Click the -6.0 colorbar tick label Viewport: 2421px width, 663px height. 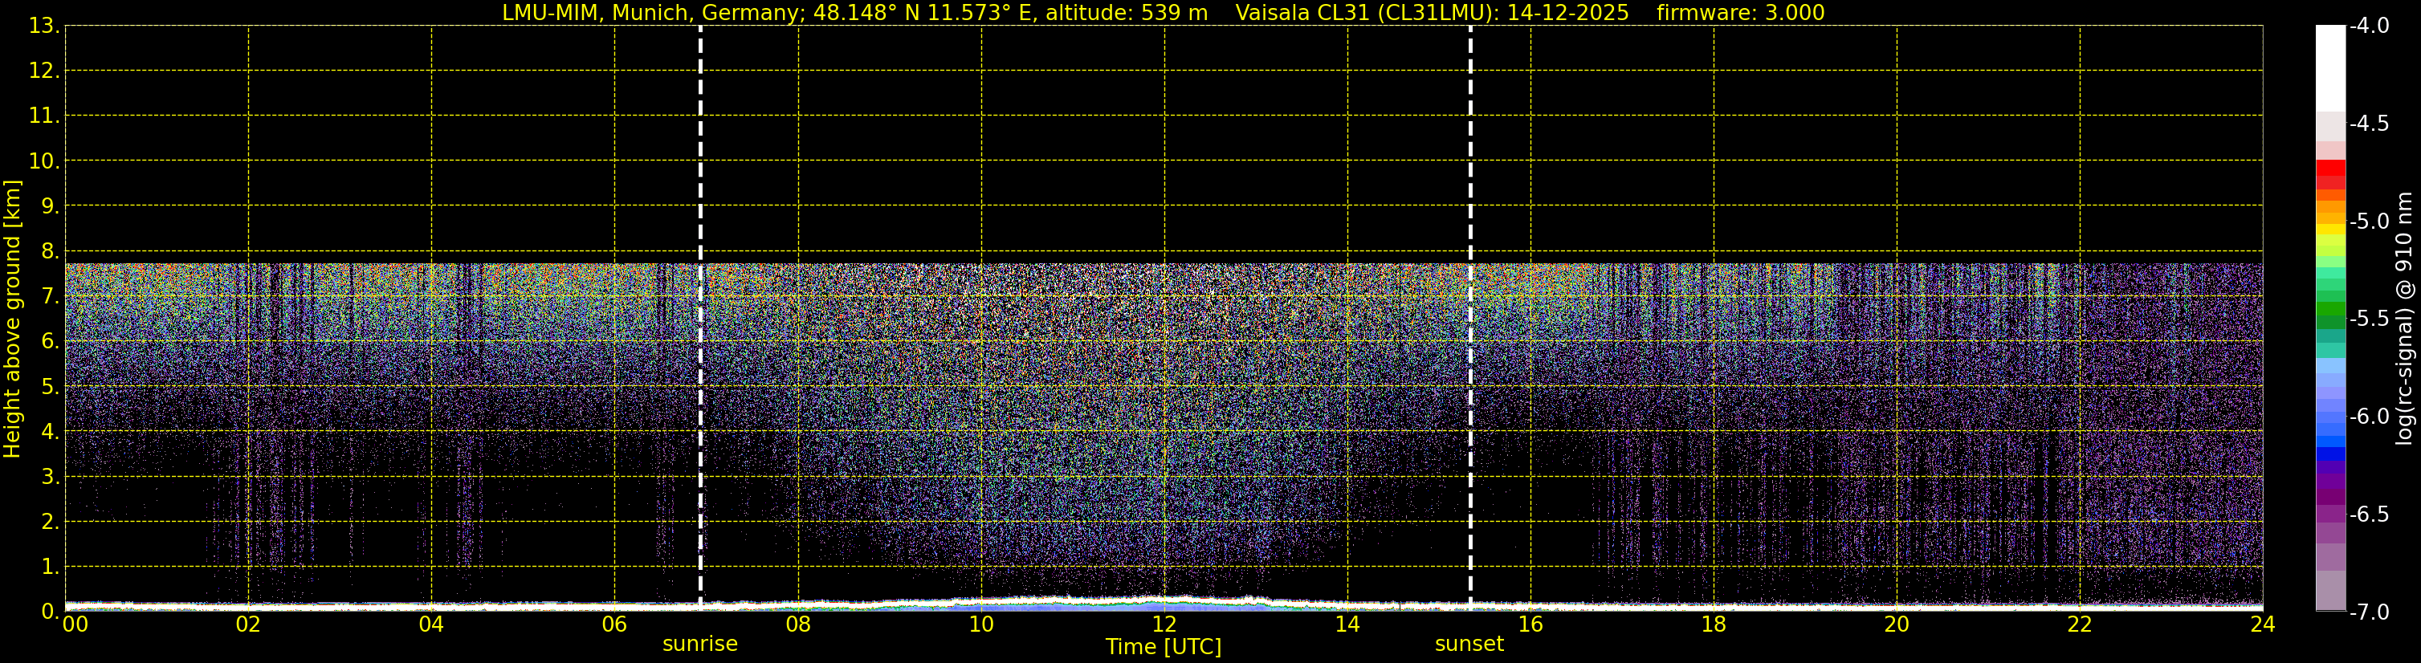[2368, 416]
